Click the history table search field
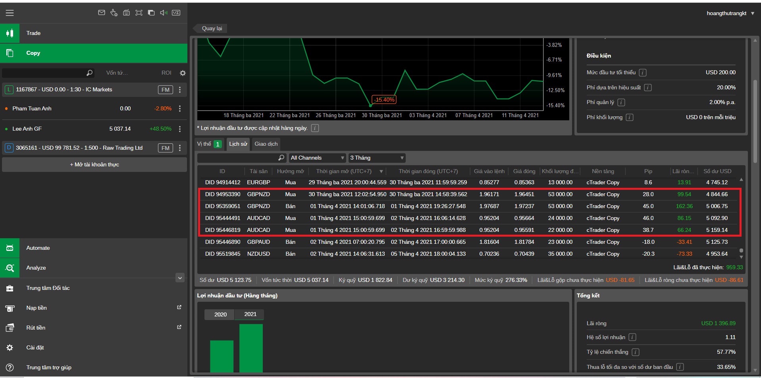This screenshot has width=761, height=378. point(238,158)
